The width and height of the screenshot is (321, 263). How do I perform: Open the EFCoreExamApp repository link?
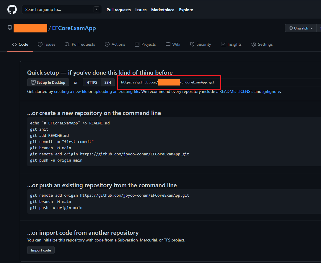[x=74, y=28]
